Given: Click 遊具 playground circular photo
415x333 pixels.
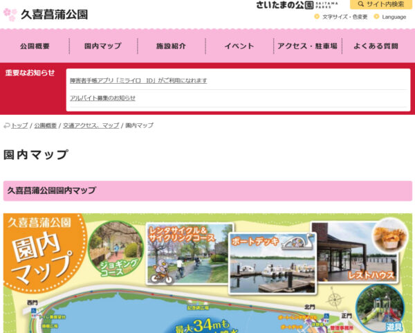Looking at the screenshot, I should 380,309.
